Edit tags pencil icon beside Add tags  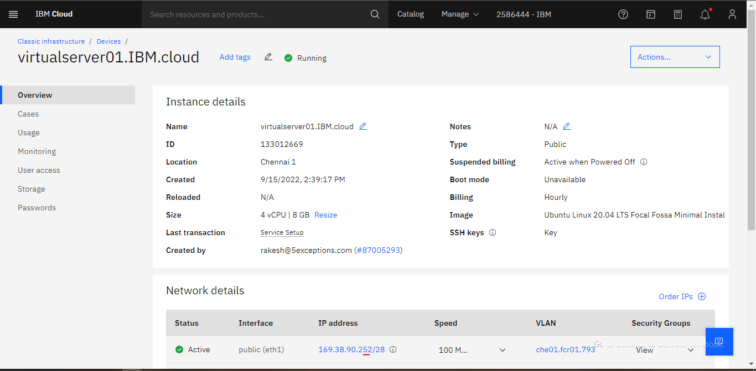(268, 57)
